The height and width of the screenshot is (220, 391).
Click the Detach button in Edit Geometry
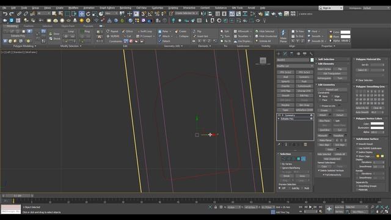click(340, 115)
